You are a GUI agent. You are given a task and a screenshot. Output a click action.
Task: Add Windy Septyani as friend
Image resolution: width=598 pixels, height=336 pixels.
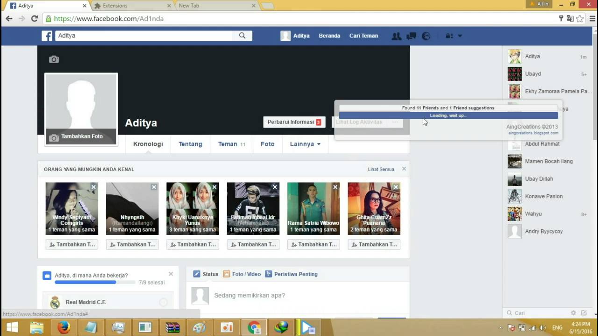coord(72,244)
